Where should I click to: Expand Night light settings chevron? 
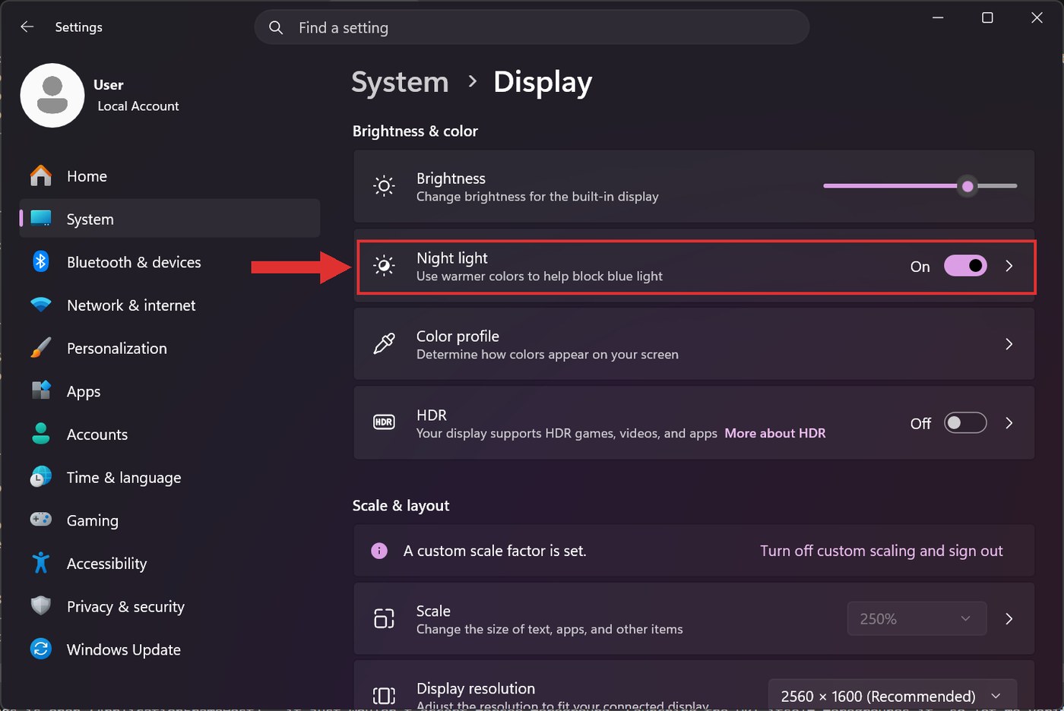[1009, 266]
